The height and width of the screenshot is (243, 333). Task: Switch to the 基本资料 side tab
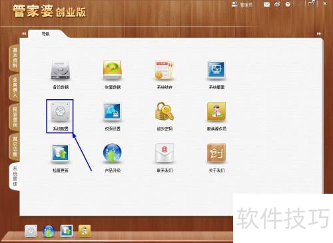click(x=15, y=58)
